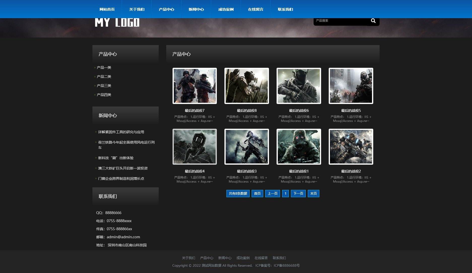Open news 新科技“刷”出新体验
The image size is (472, 273).
116,158
